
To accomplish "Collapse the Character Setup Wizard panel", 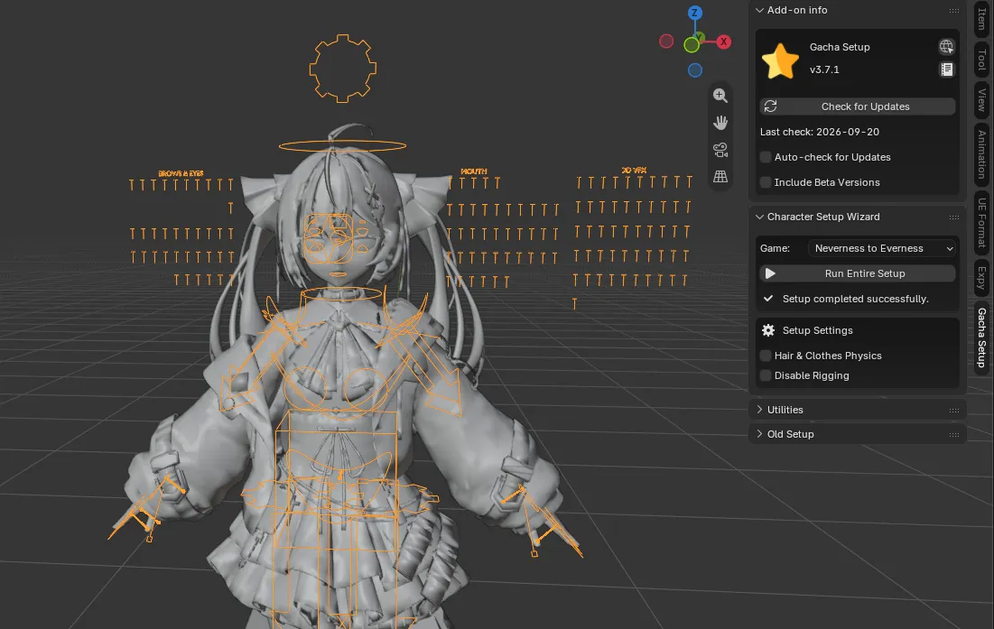I will (x=759, y=217).
